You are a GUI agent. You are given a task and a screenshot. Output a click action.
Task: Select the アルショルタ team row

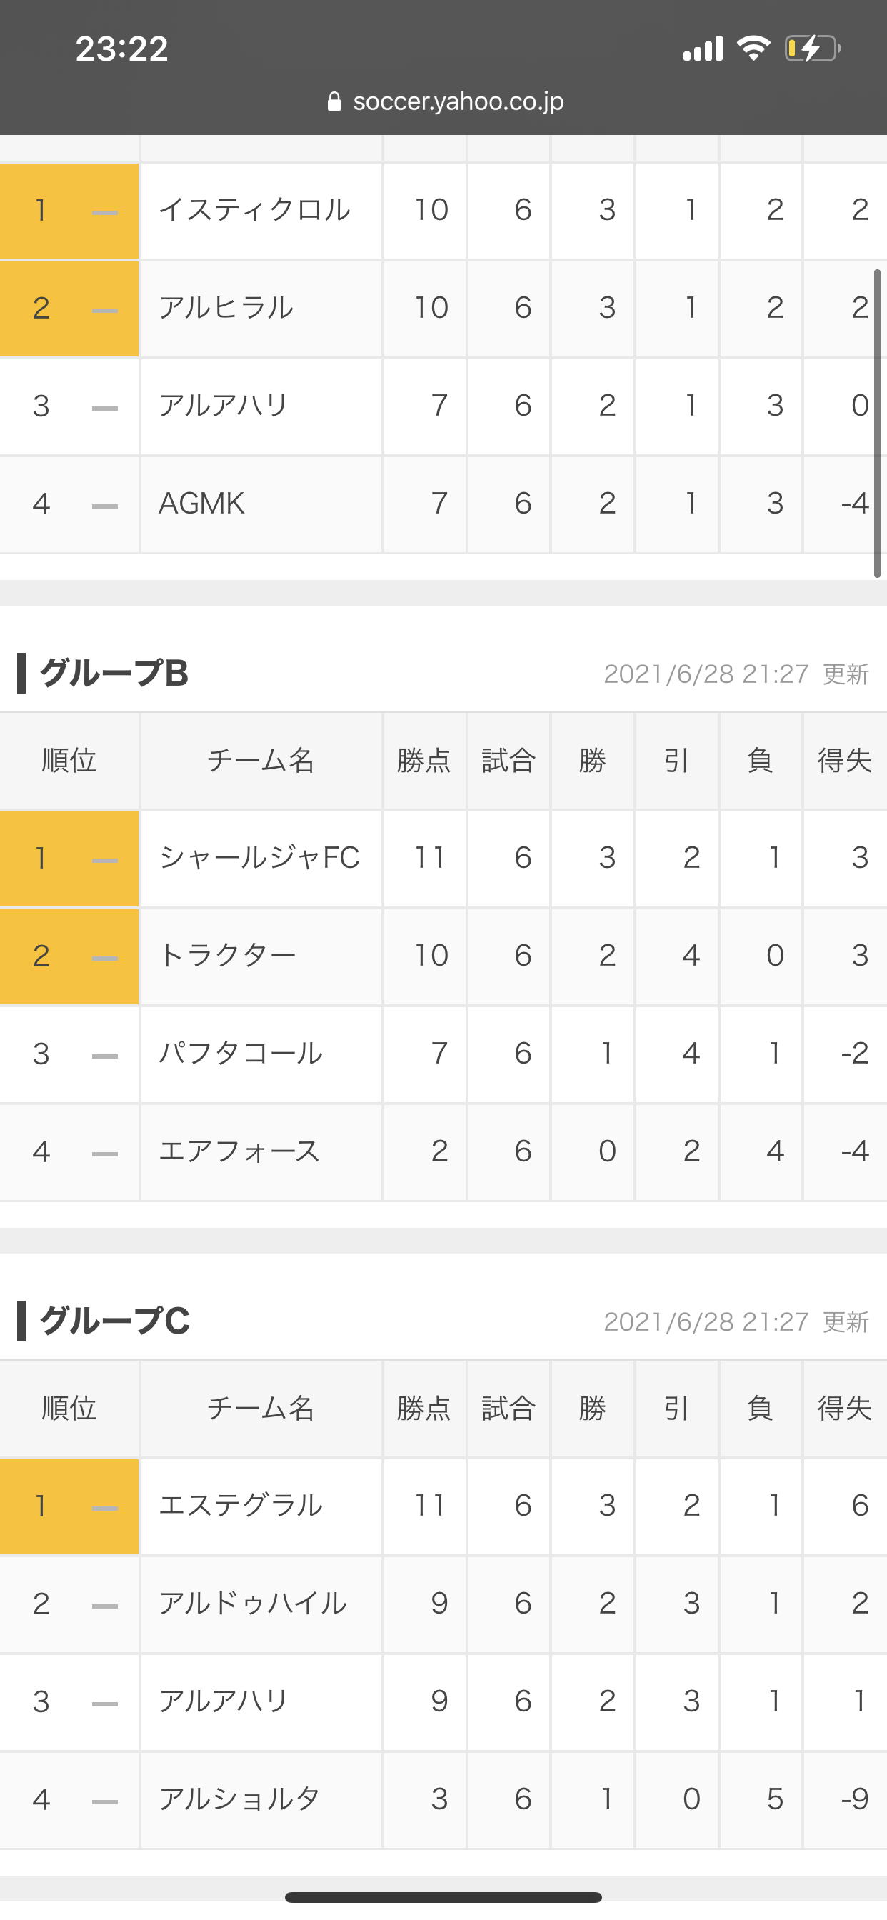click(443, 1800)
